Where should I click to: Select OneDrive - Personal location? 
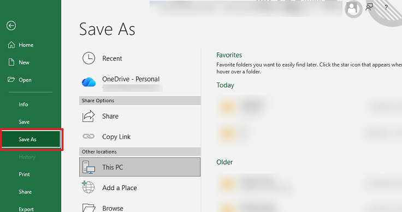(x=140, y=82)
